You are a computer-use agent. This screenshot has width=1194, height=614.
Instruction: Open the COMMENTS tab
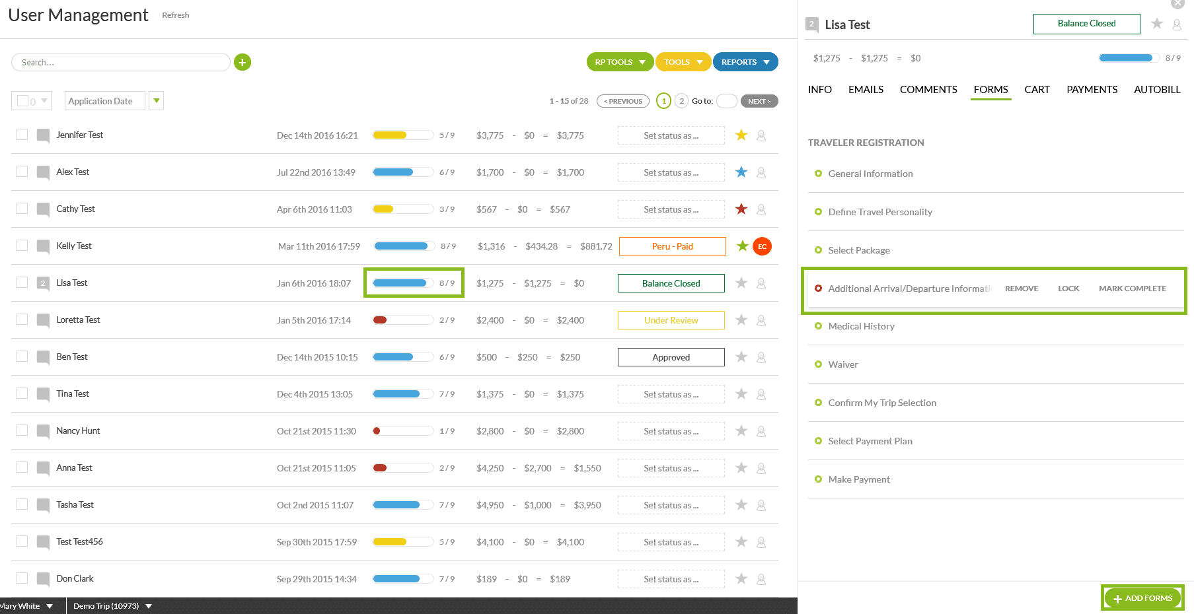[928, 90]
